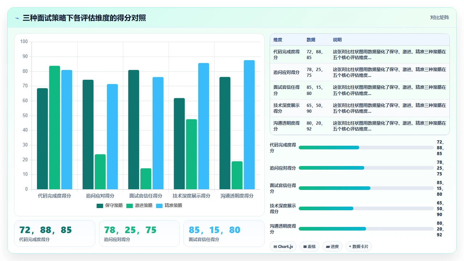The width and height of the screenshot is (464, 261).
Task: Click the 面试官信任得分 progress bar
Action: [366, 188]
